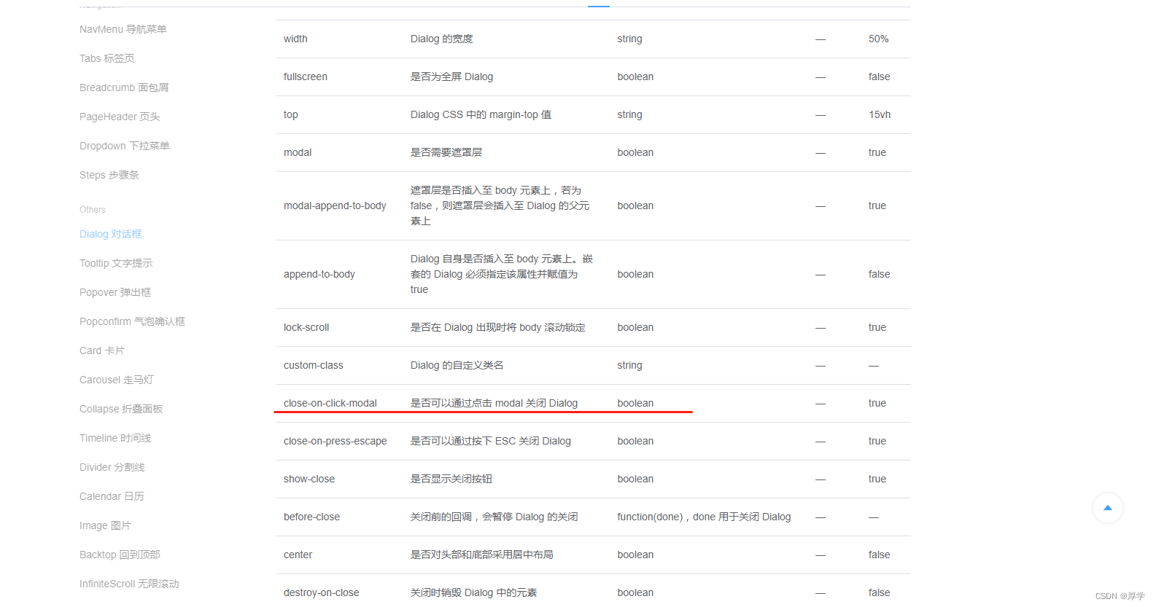Viewport: 1156px width, 607px height.
Task: Open Backtop 回到顶部 entry
Action: tap(120, 555)
